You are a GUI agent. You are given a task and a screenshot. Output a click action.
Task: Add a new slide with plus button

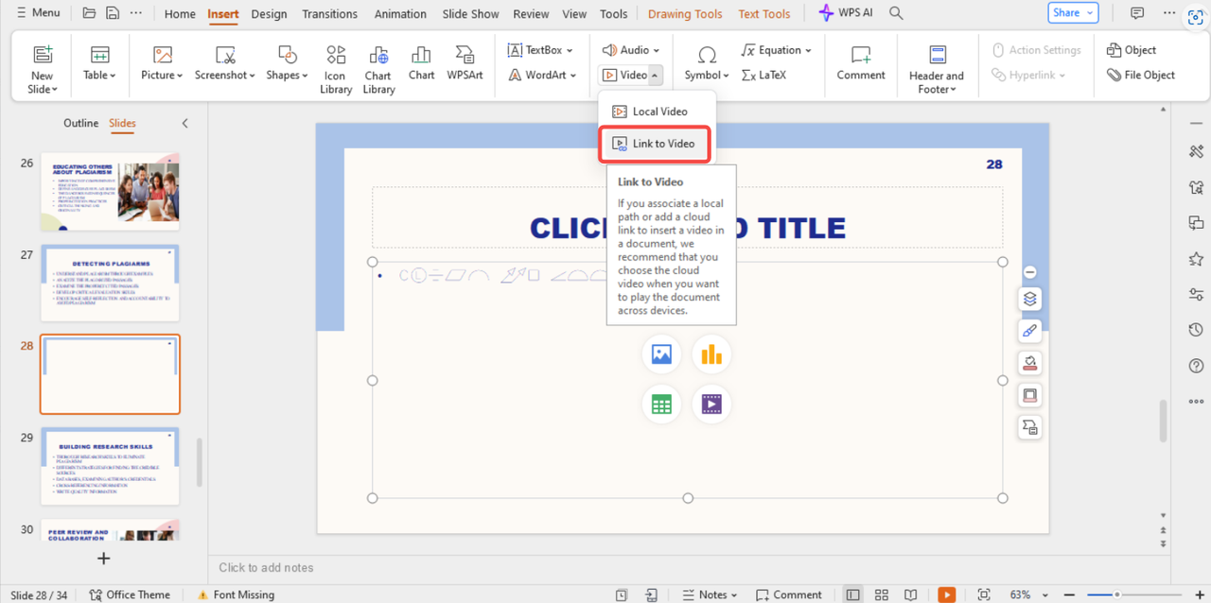104,559
